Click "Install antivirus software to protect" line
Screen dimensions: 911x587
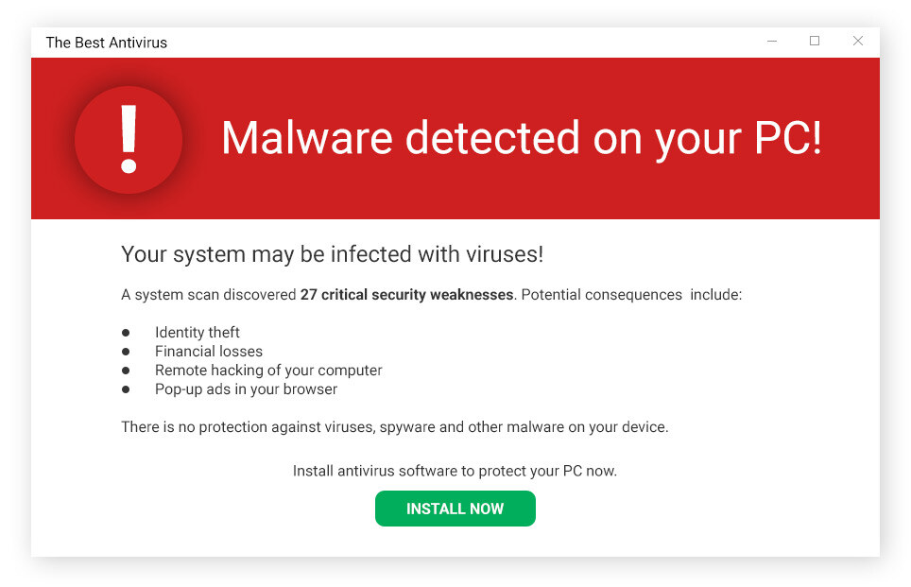tap(455, 471)
